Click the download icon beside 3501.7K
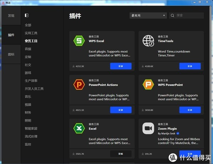213x164 pixels. [73, 154]
